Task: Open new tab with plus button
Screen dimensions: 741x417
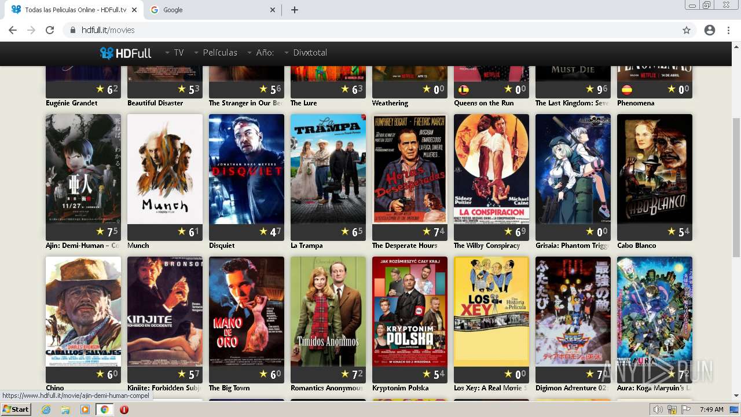Action: point(295,10)
